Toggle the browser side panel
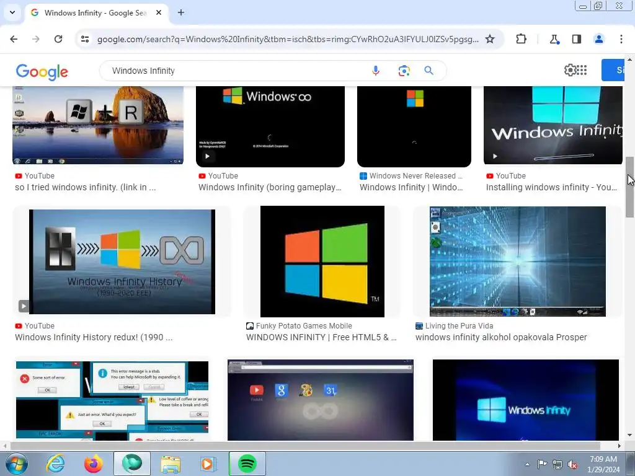635x476 pixels. [577, 39]
